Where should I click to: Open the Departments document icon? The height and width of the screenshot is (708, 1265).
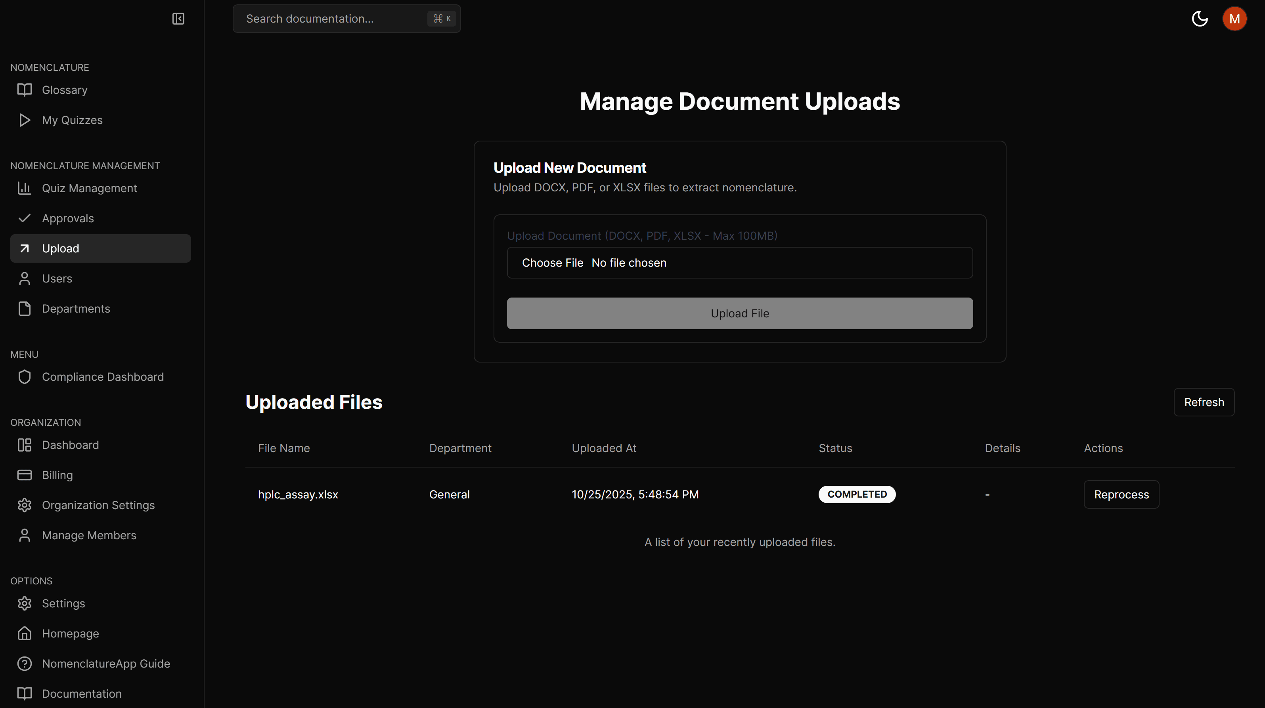25,309
